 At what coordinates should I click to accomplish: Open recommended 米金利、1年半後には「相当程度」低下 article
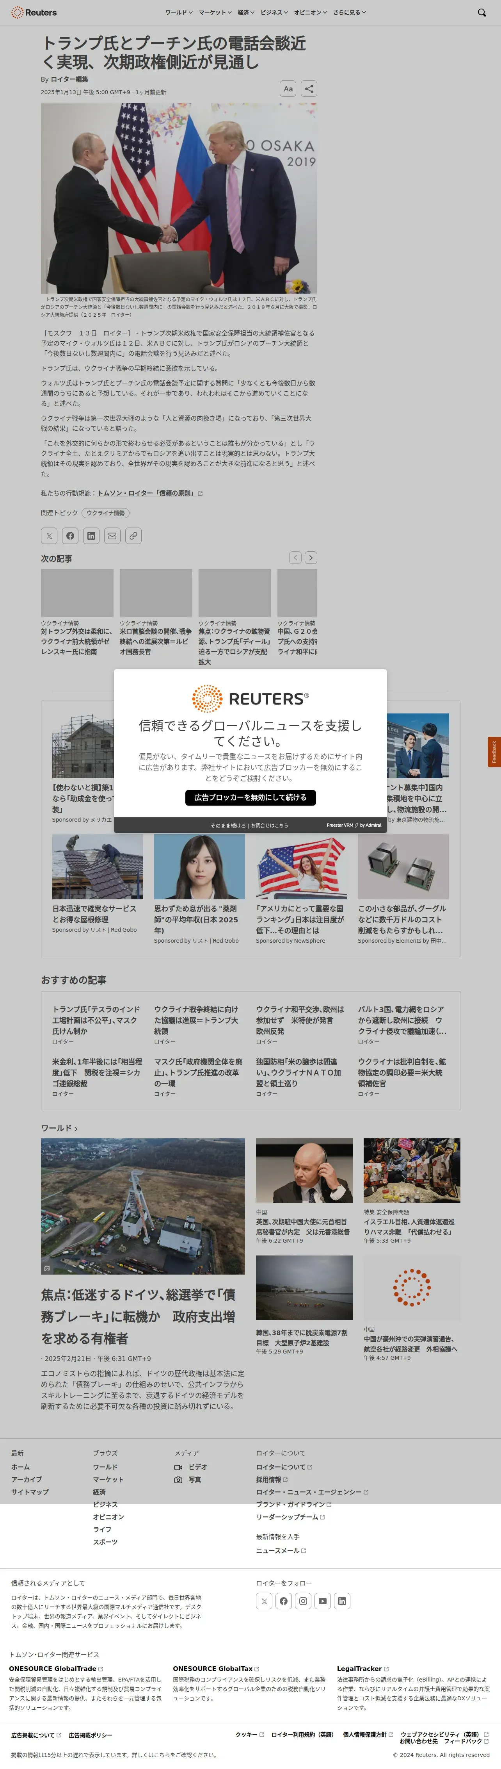[x=97, y=1072]
